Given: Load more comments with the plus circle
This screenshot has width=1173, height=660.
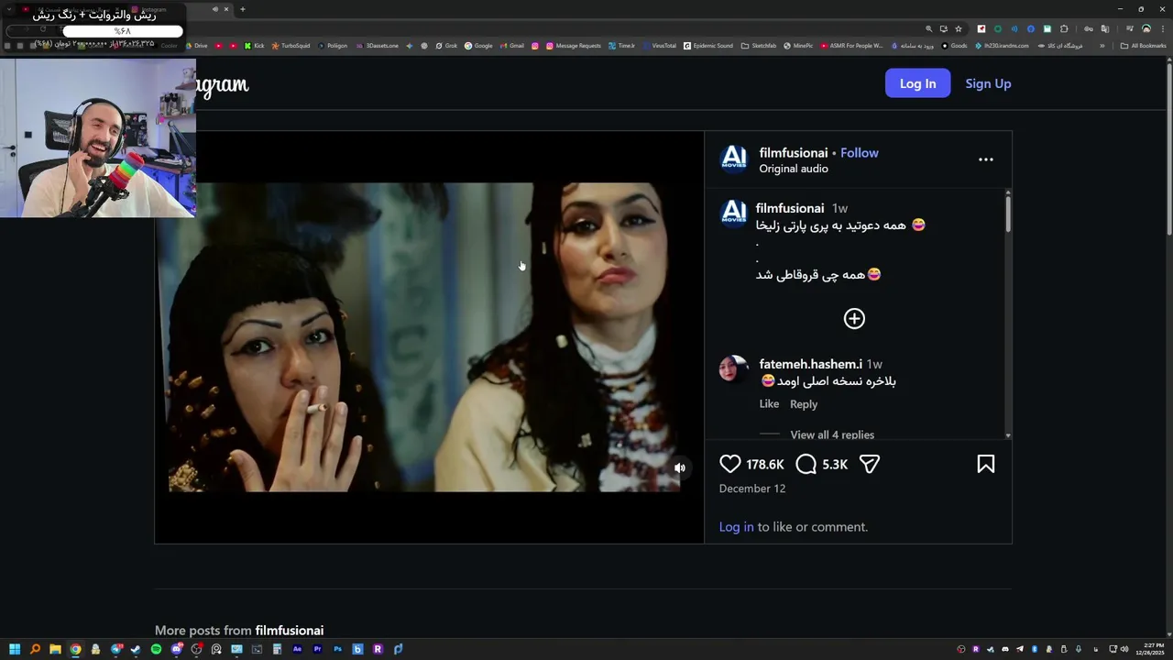Looking at the screenshot, I should point(854,318).
